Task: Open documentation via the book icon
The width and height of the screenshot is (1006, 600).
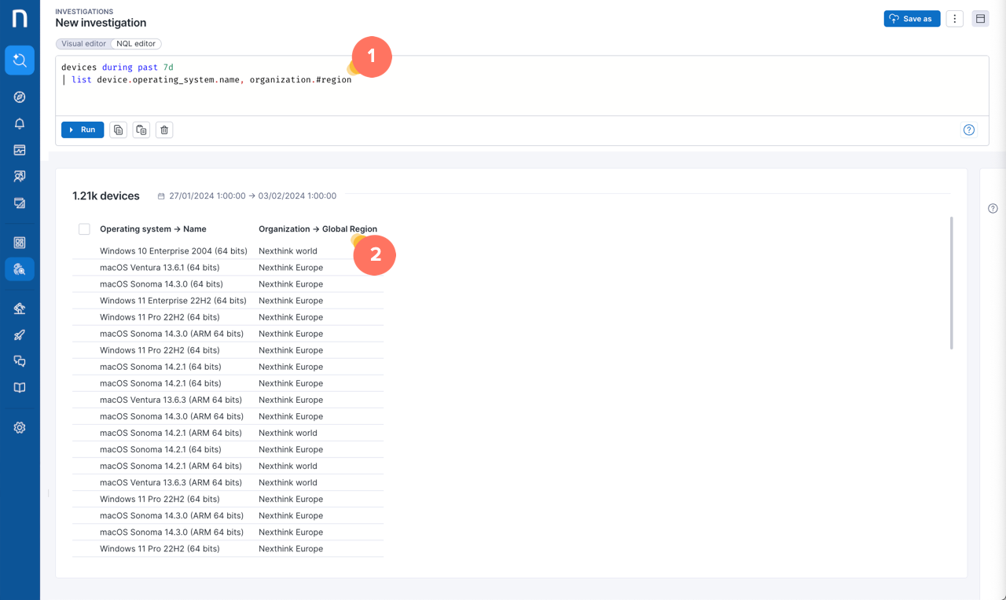Action: [19, 386]
